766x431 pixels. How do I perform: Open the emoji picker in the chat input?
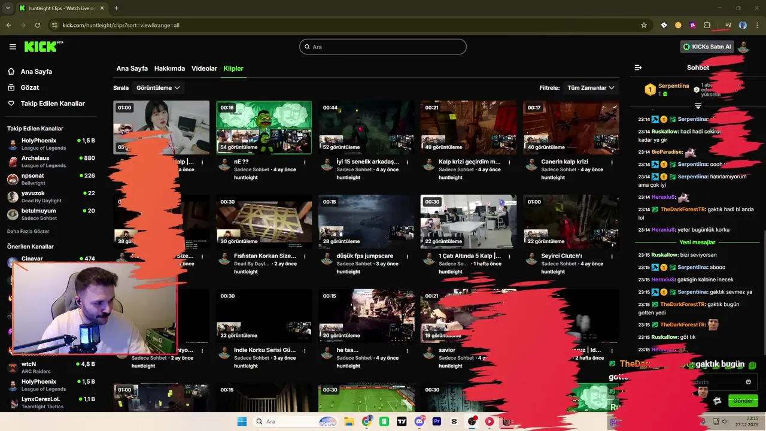748,382
